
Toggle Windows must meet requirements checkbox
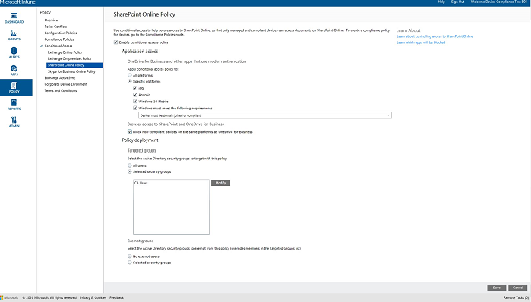pos(135,108)
